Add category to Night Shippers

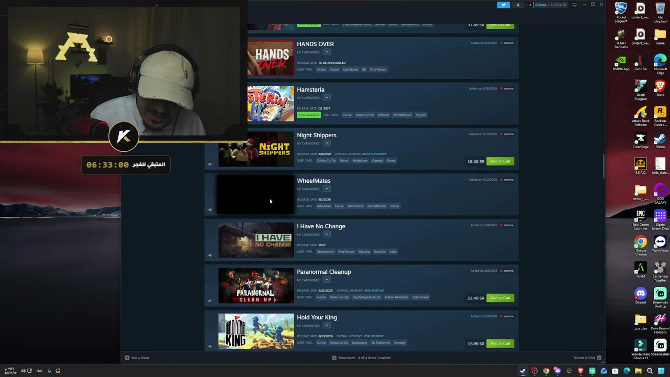point(327,143)
